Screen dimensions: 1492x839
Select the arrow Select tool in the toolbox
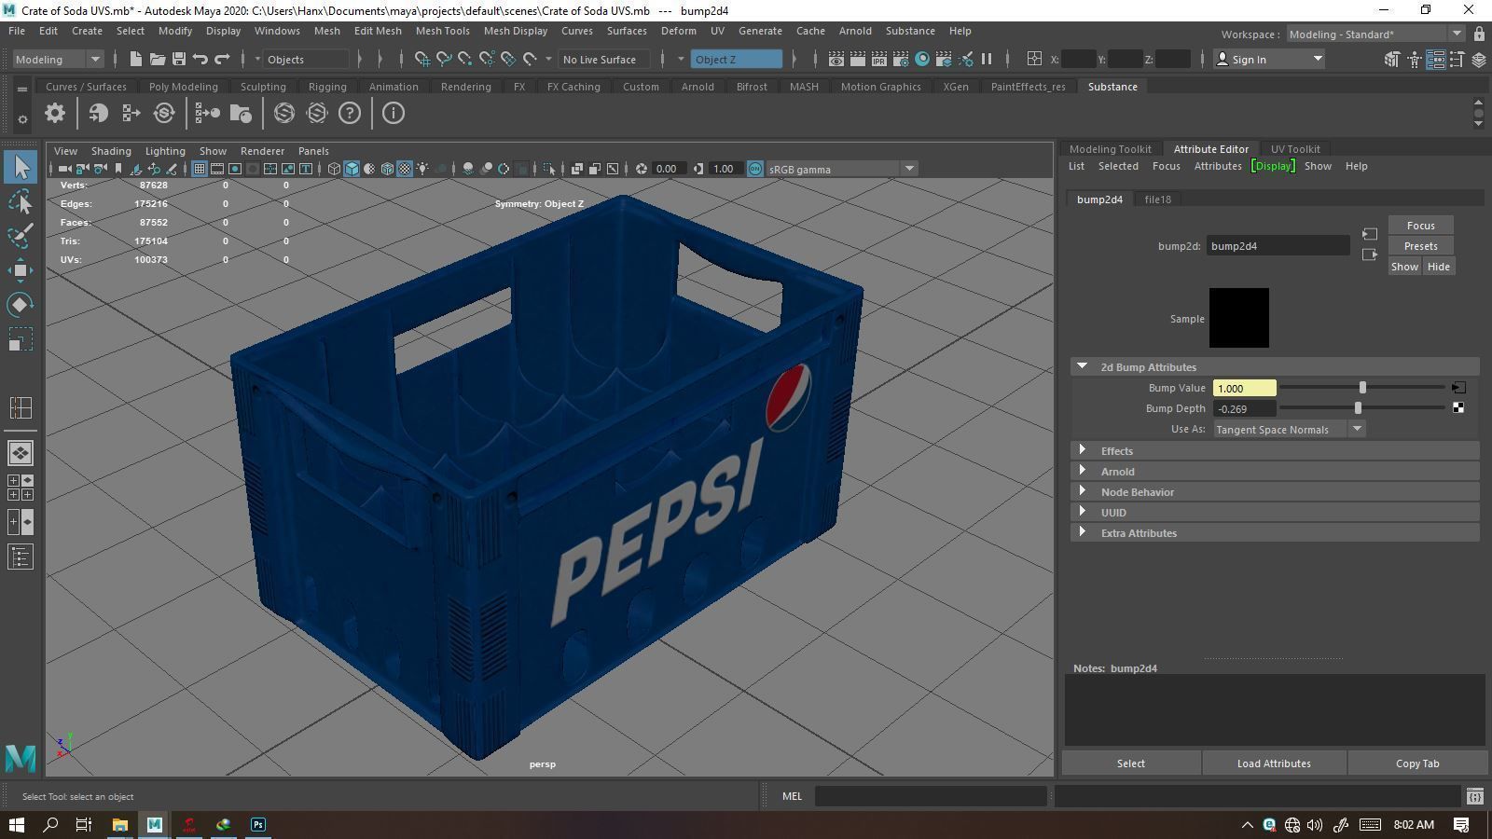pos(21,167)
